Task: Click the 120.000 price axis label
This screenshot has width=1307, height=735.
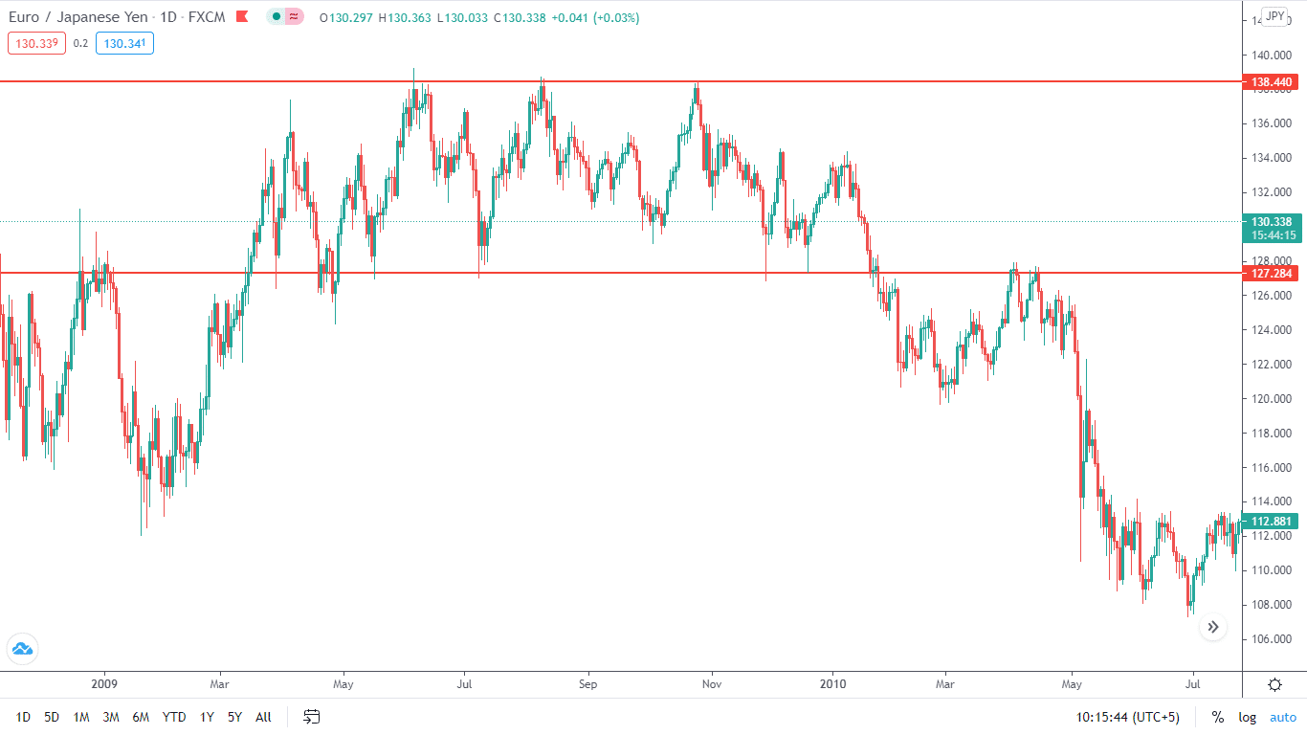Action: [x=1270, y=399]
